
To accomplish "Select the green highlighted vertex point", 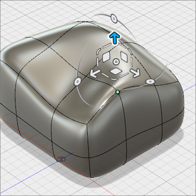I will click(x=118, y=92).
